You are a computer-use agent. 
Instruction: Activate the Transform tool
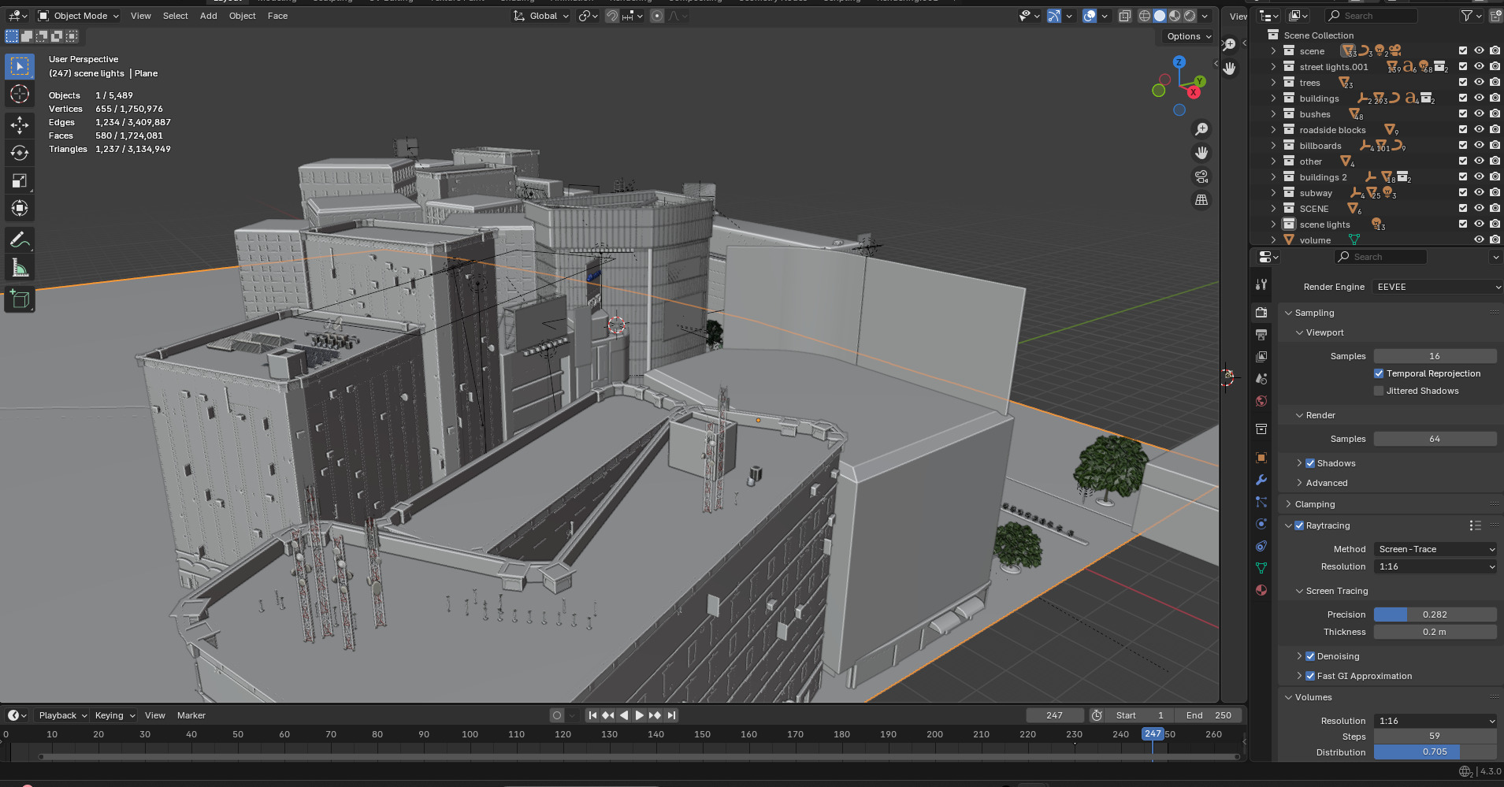(20, 209)
